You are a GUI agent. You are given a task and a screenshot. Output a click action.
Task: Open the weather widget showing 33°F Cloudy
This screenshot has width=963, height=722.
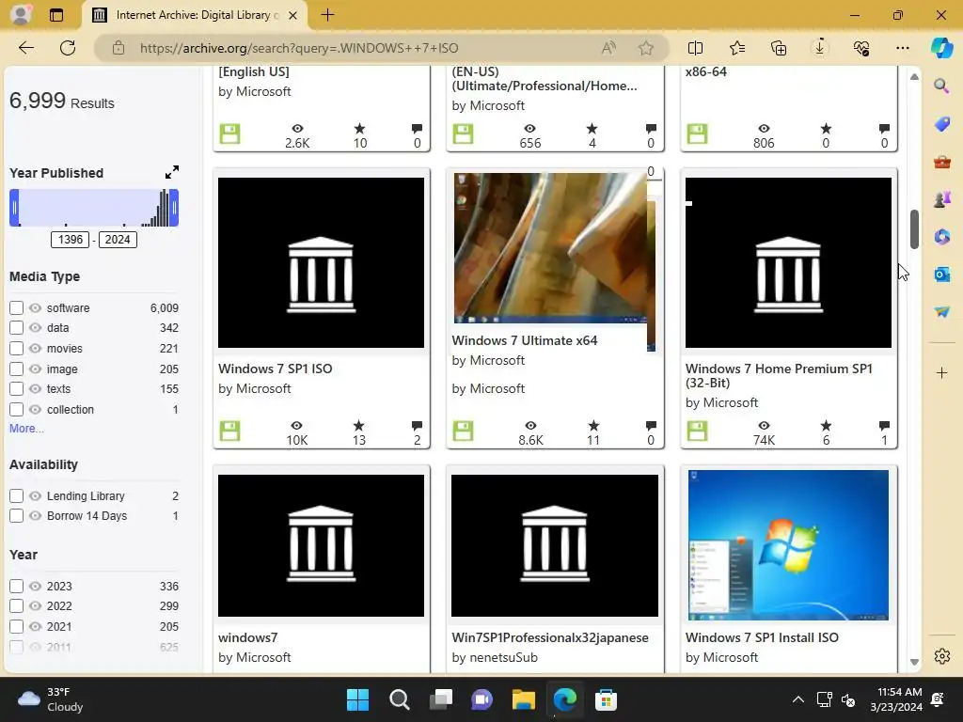click(x=51, y=699)
